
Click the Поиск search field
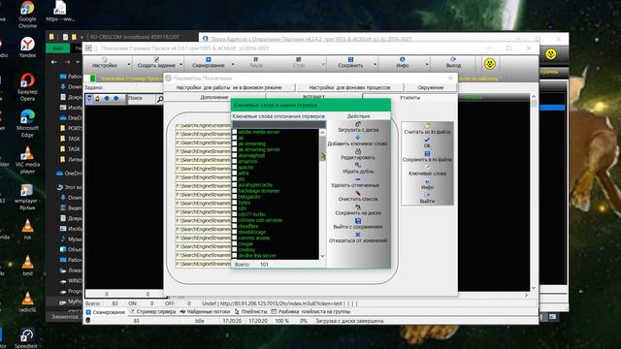tap(141, 98)
